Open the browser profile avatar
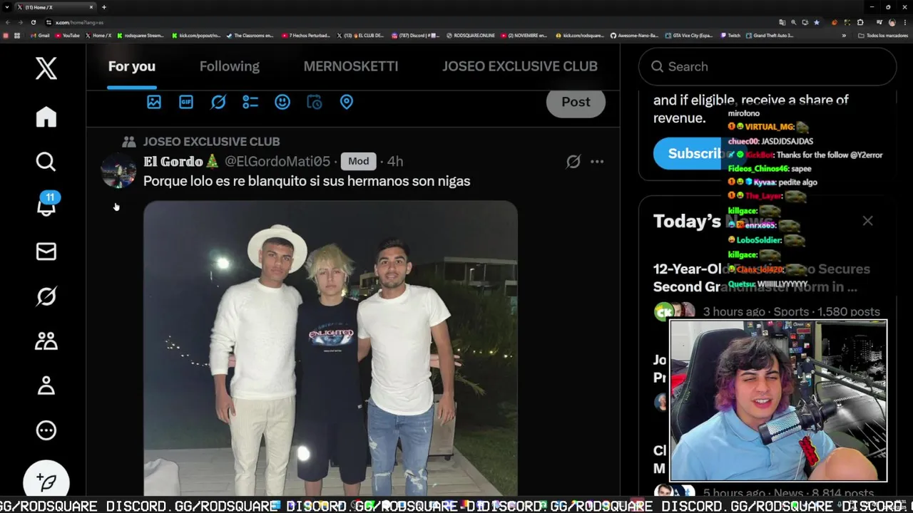The image size is (913, 513). point(892,23)
